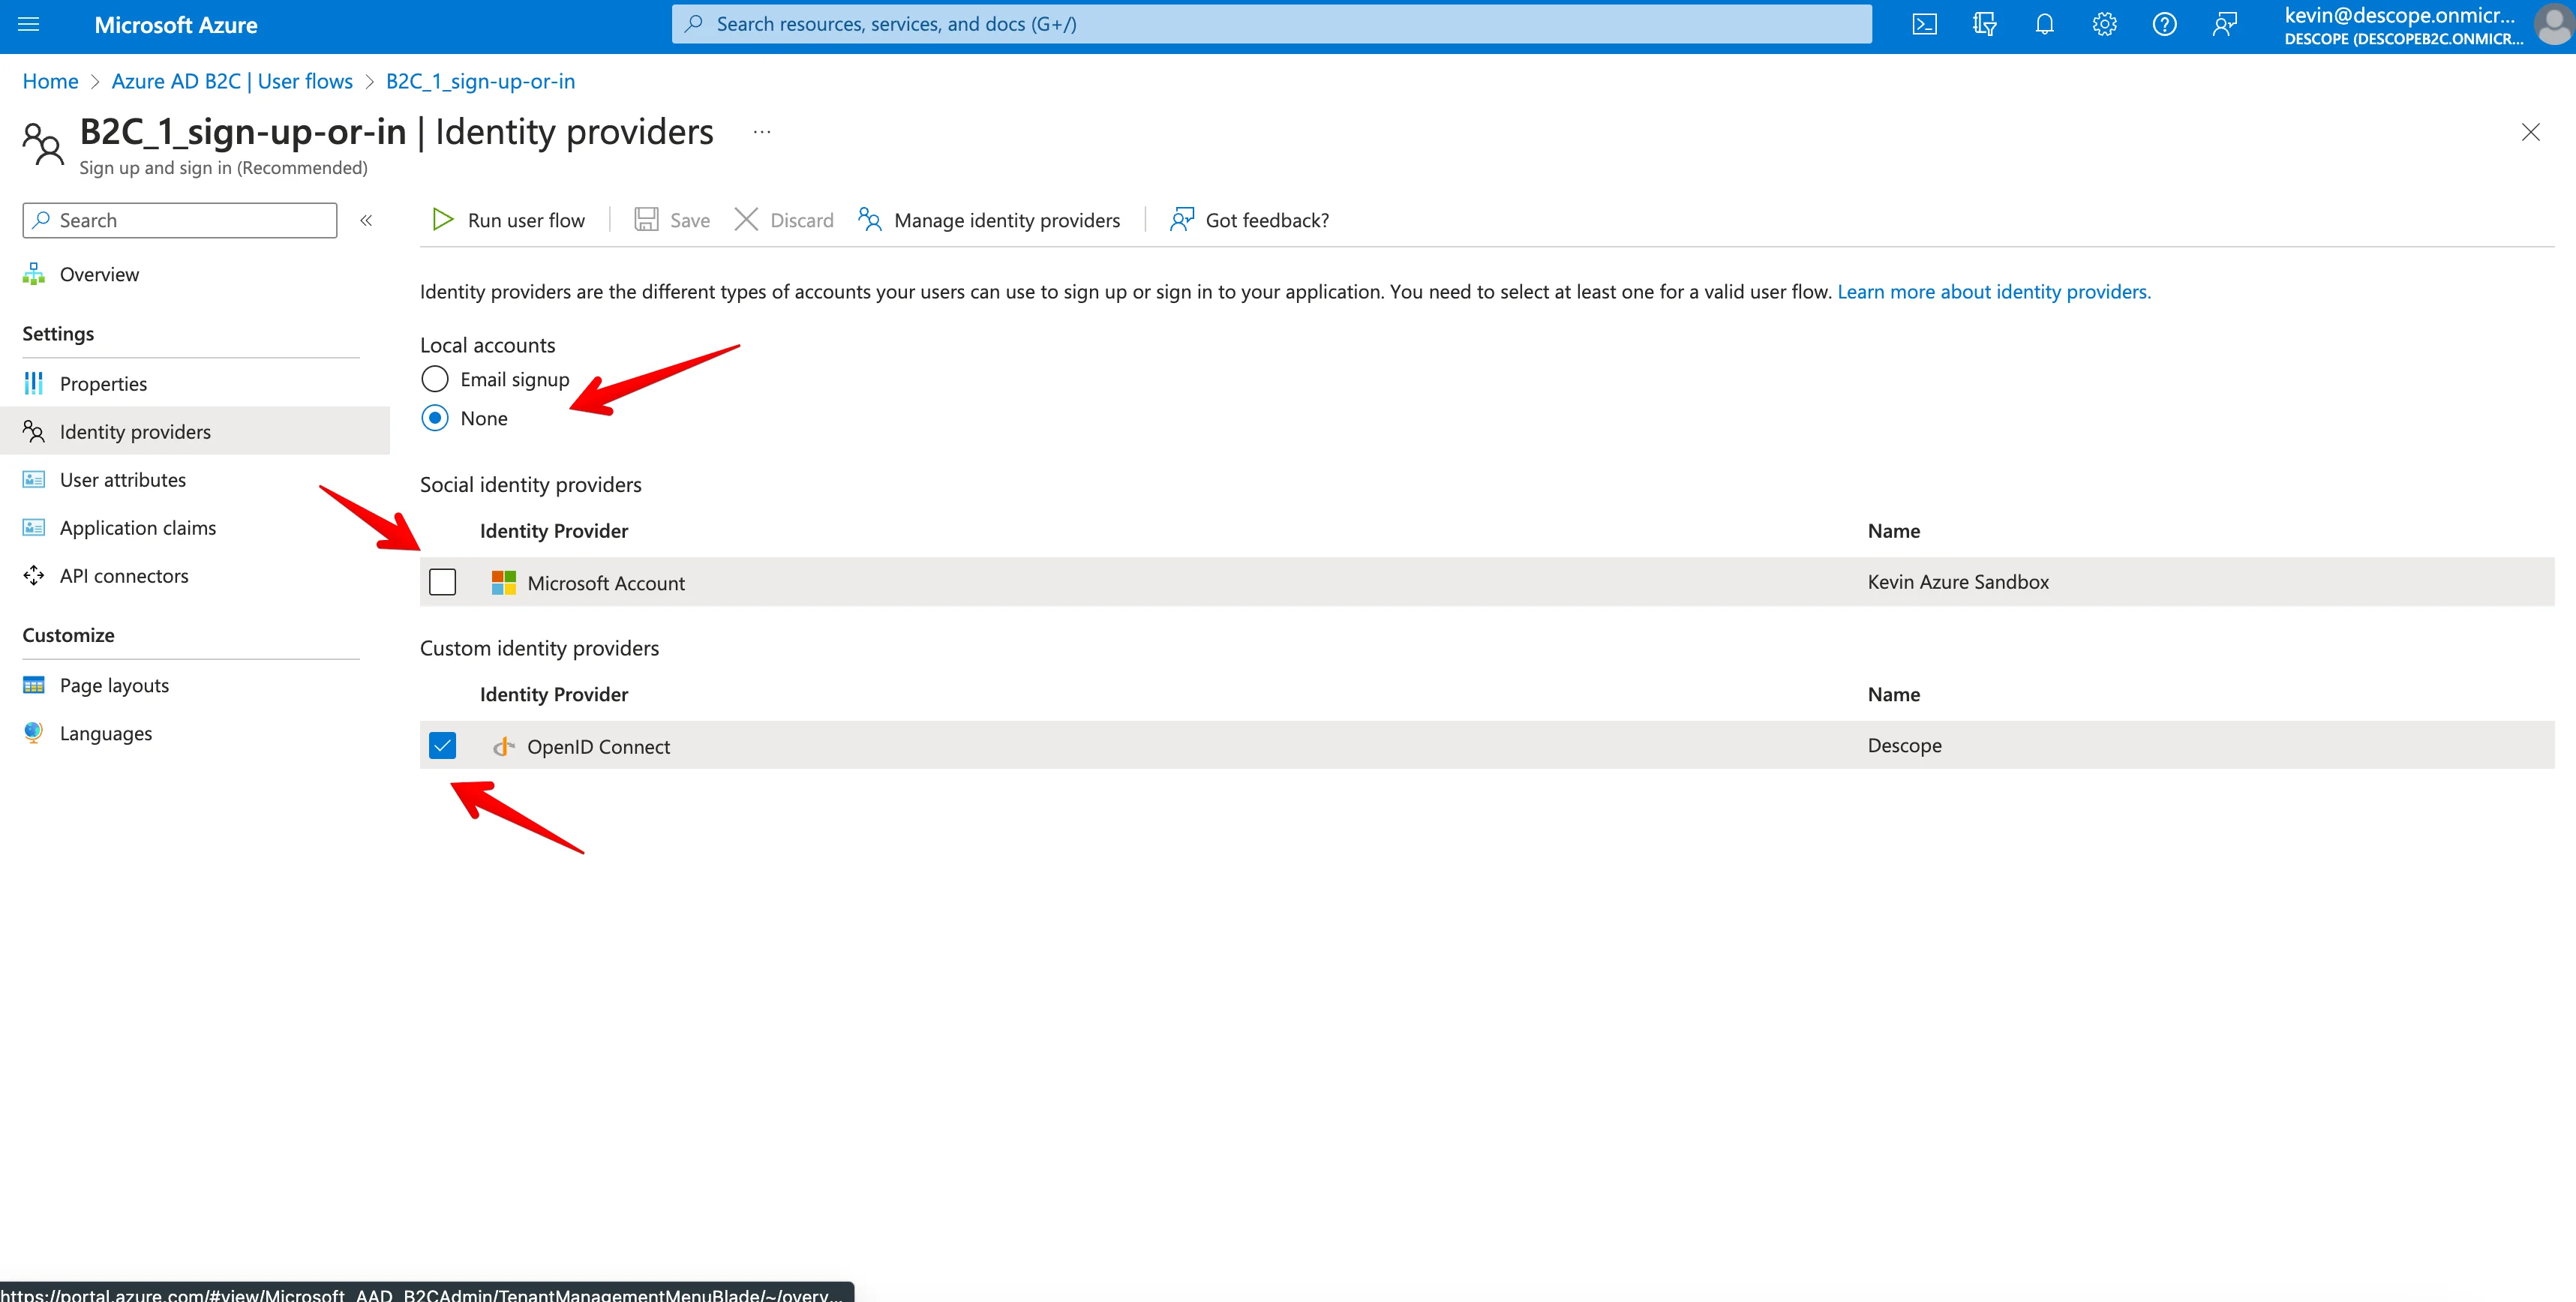Screen dimensions: 2576x1302
Task: Uncheck the OpenID Connect provider
Action: (442, 745)
